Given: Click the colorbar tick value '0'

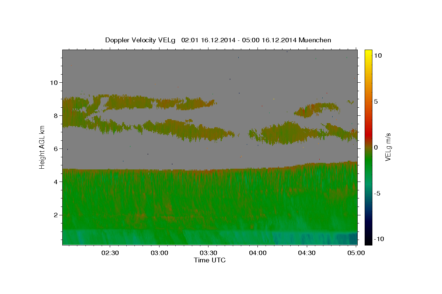Looking at the screenshot, I should [376, 147].
